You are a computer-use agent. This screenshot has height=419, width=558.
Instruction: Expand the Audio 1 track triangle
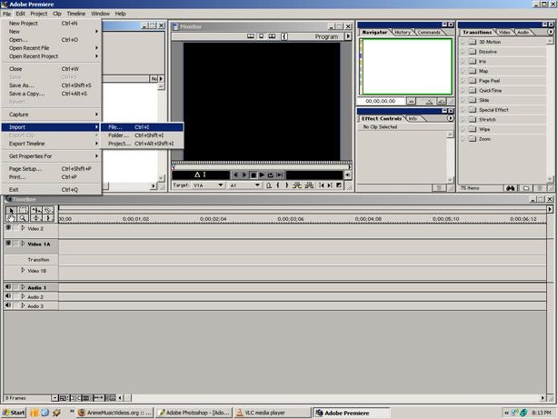pos(23,287)
